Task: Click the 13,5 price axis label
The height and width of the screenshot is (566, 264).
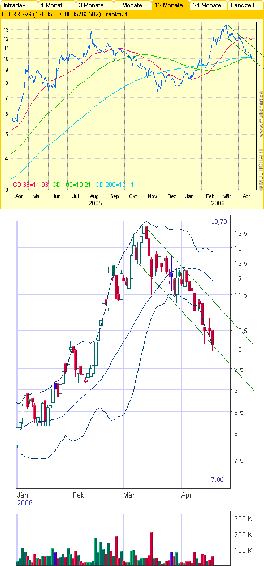Action: [x=241, y=234]
